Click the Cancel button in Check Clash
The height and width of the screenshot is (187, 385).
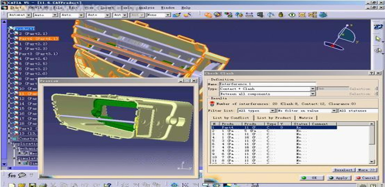(365, 178)
